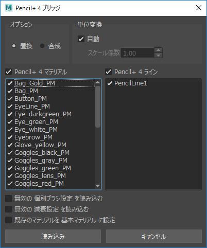Select PencilLine1 in the line list
Screen dimensions: 207x248
[x=130, y=83]
